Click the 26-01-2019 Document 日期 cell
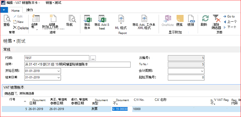This screenshot has width=241, height=117. coord(36,109)
